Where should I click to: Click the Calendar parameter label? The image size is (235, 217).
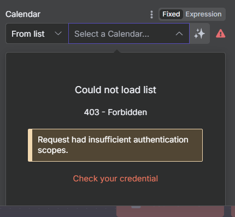coord(23,14)
